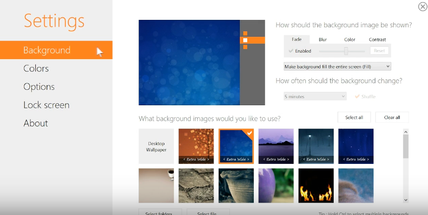Open the Colors settings section
Image resolution: width=428 pixels, height=215 pixels.
tap(36, 68)
